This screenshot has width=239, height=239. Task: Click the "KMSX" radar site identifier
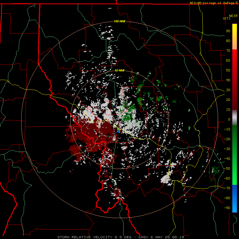143,237
